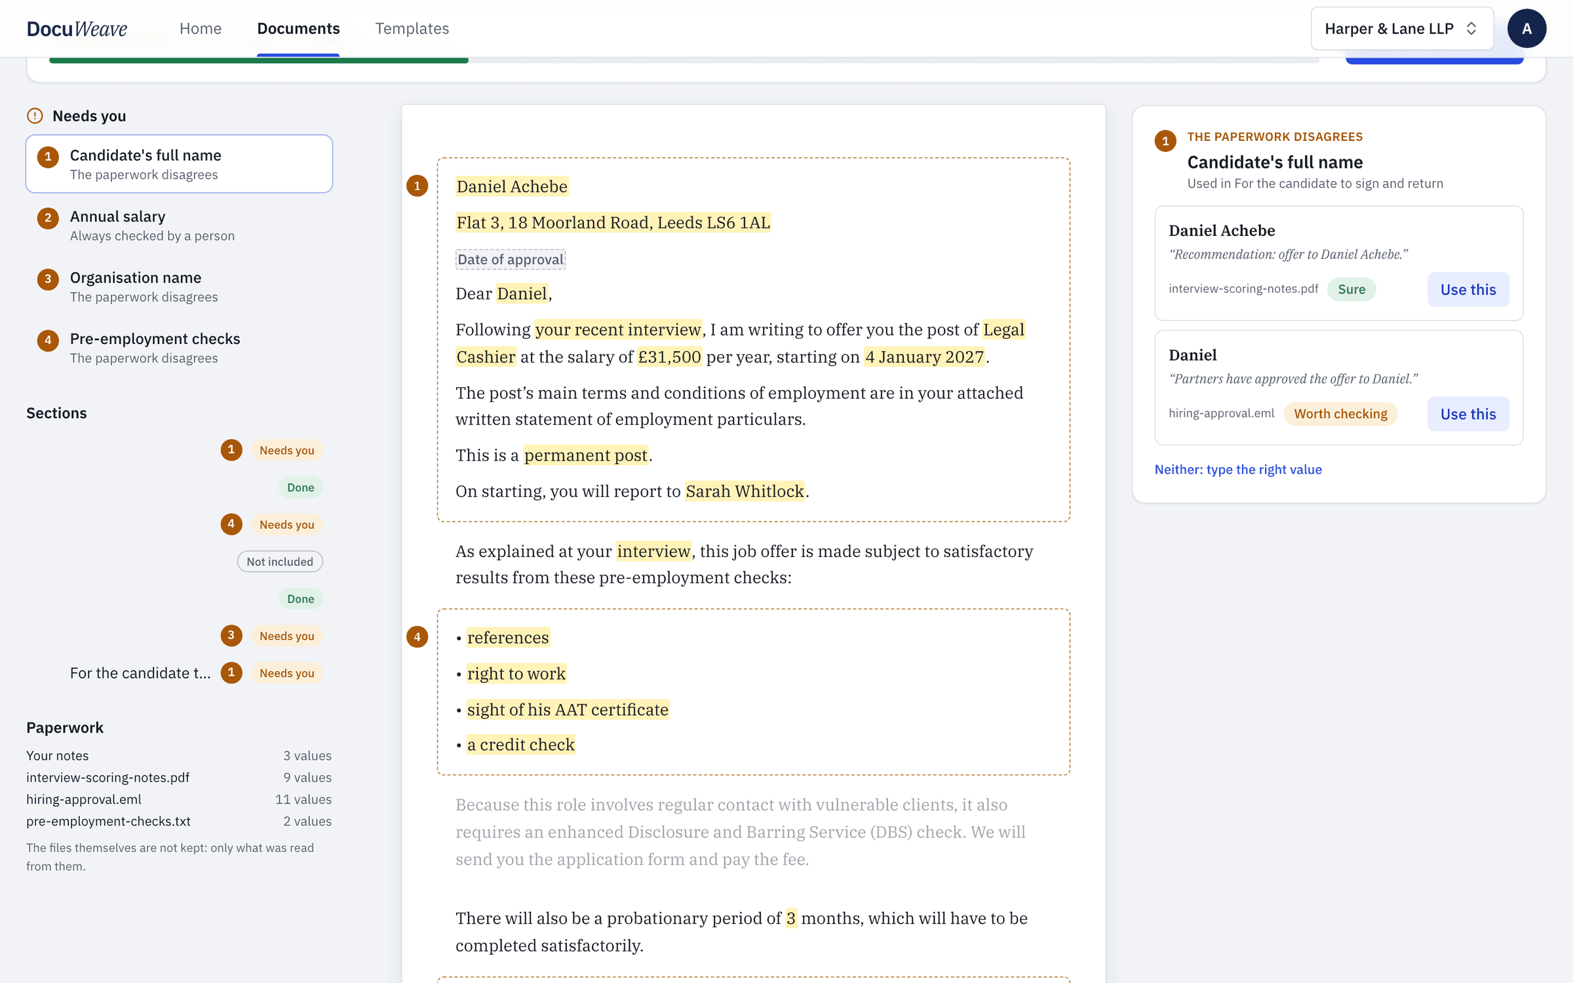Screen dimensions: 1573x983
Task: Click the Sure confidence badge
Action: [x=1351, y=289]
